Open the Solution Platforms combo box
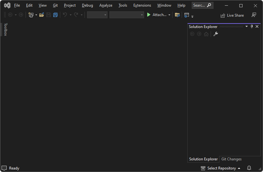263x172 pixels. pyautogui.click(x=127, y=15)
